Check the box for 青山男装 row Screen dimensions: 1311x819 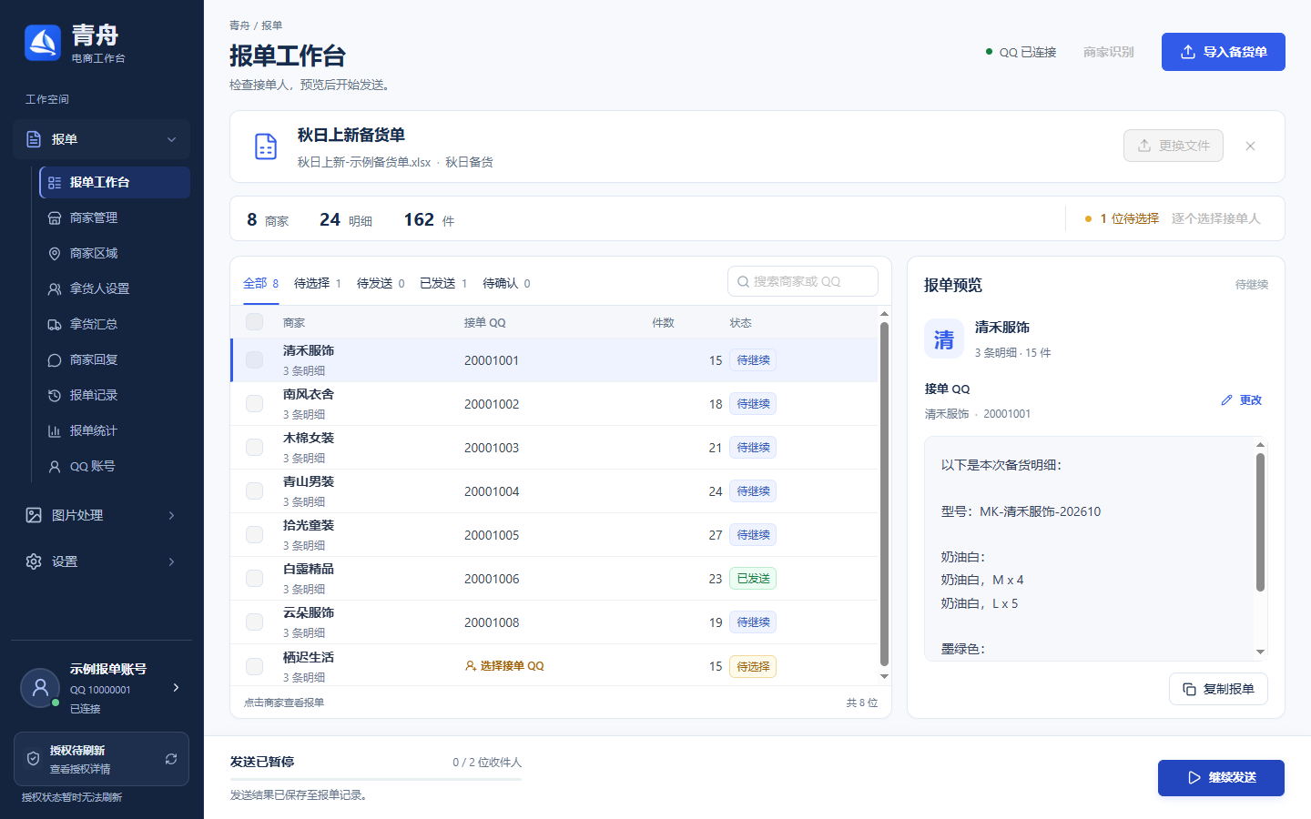coord(255,491)
